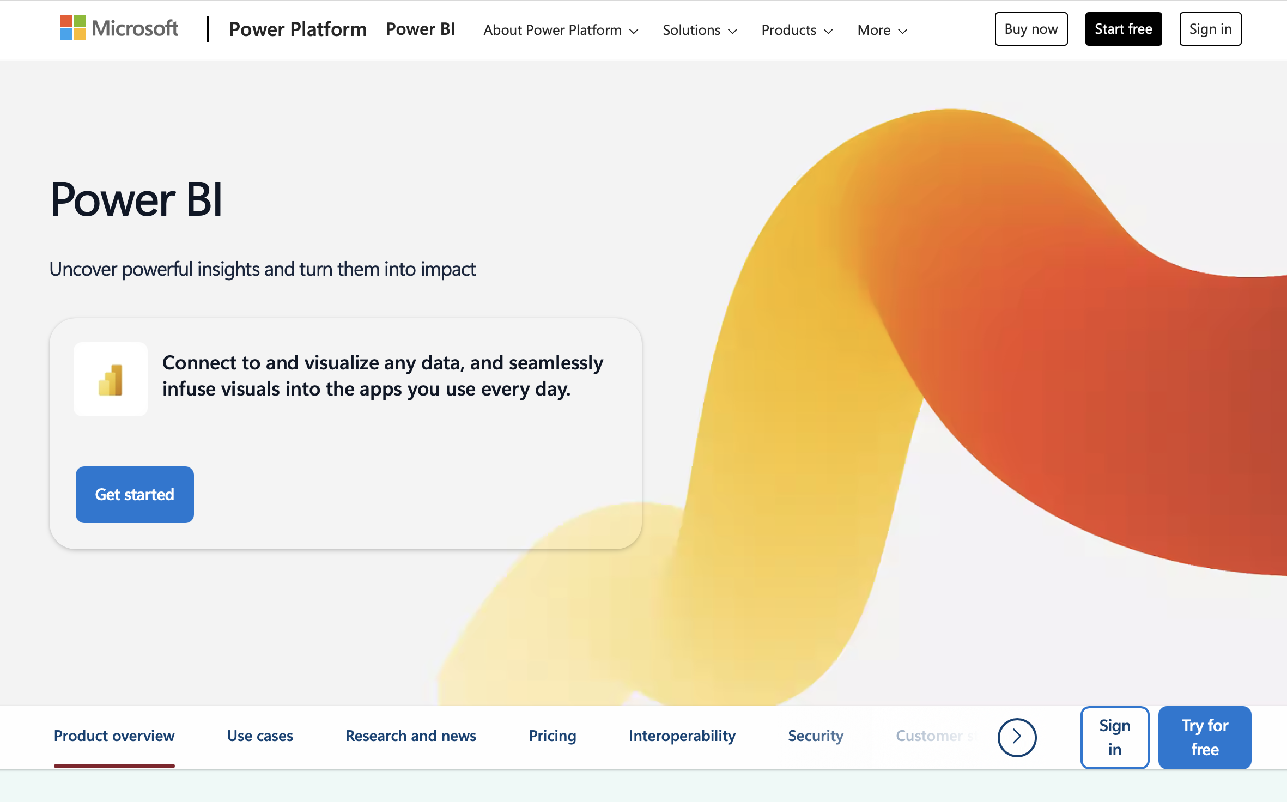This screenshot has width=1287, height=802.
Task: Click Sign in in the top header
Action: [1210, 29]
